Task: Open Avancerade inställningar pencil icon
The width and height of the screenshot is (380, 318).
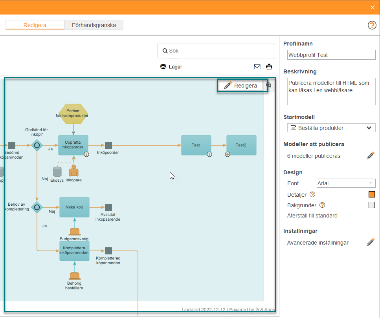Action: click(370, 242)
